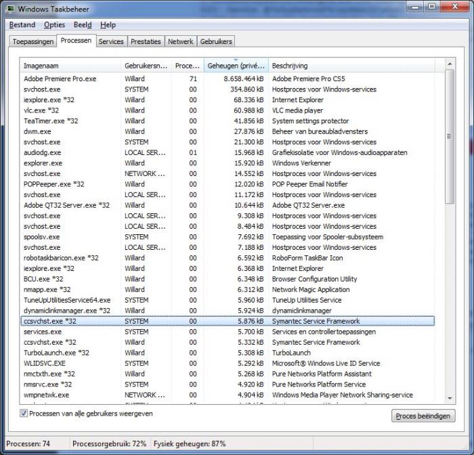Switch to the Netwerk tab
Viewport: 474px width, 455px height.
pyautogui.click(x=181, y=41)
